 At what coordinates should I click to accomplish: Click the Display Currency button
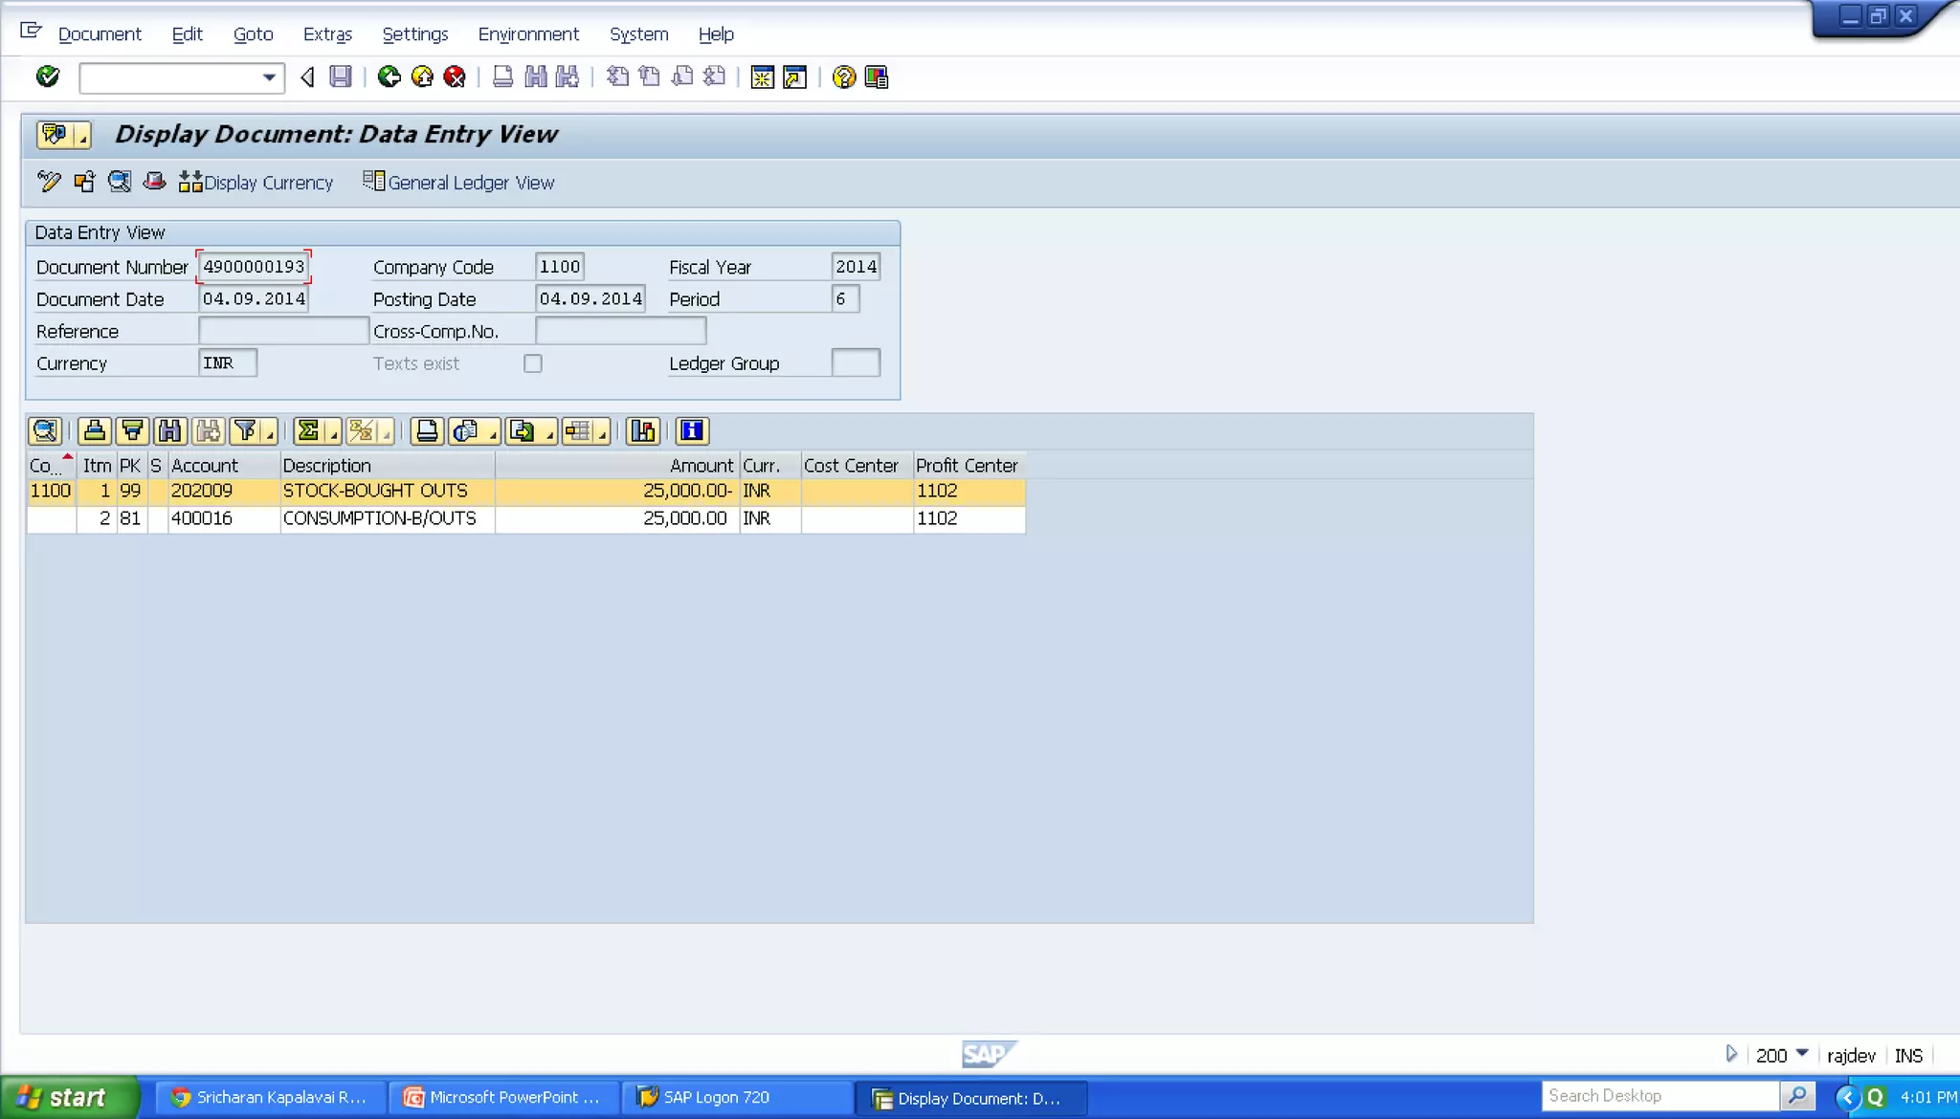point(256,182)
